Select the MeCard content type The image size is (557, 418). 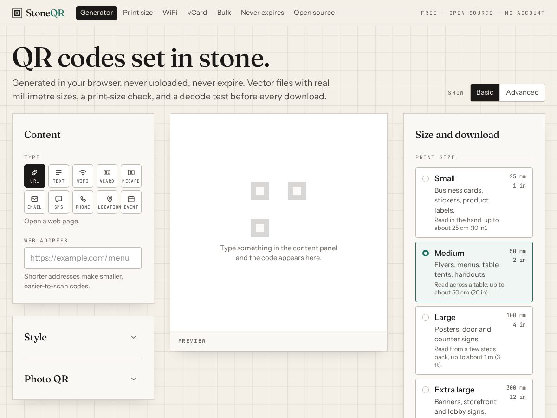click(x=131, y=176)
